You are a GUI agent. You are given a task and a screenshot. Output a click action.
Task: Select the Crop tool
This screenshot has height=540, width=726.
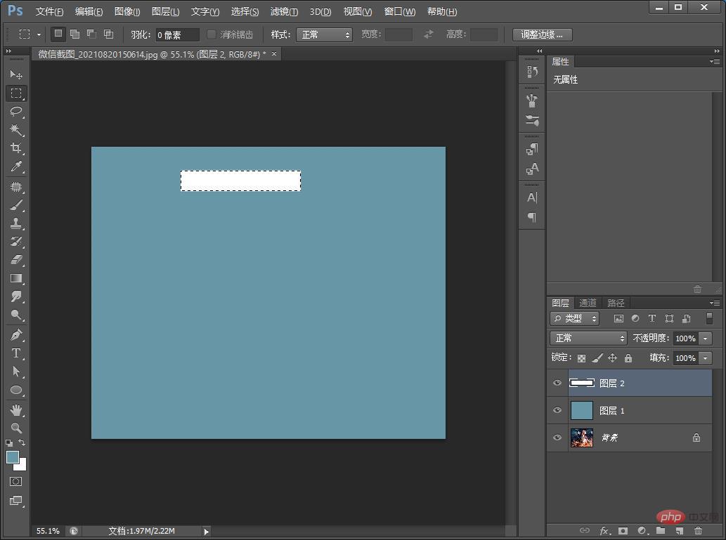(17, 148)
